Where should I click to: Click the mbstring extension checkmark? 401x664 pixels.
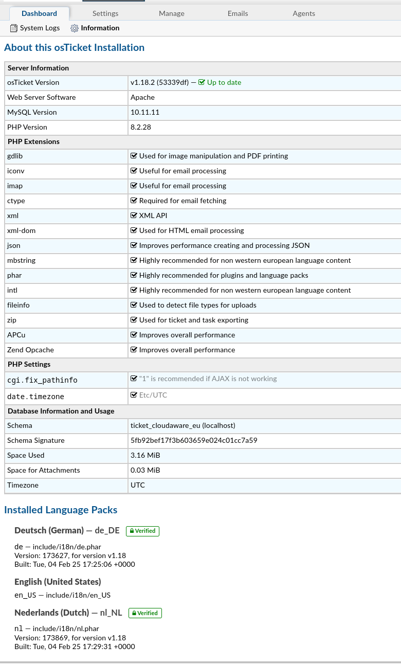pyautogui.click(x=134, y=260)
